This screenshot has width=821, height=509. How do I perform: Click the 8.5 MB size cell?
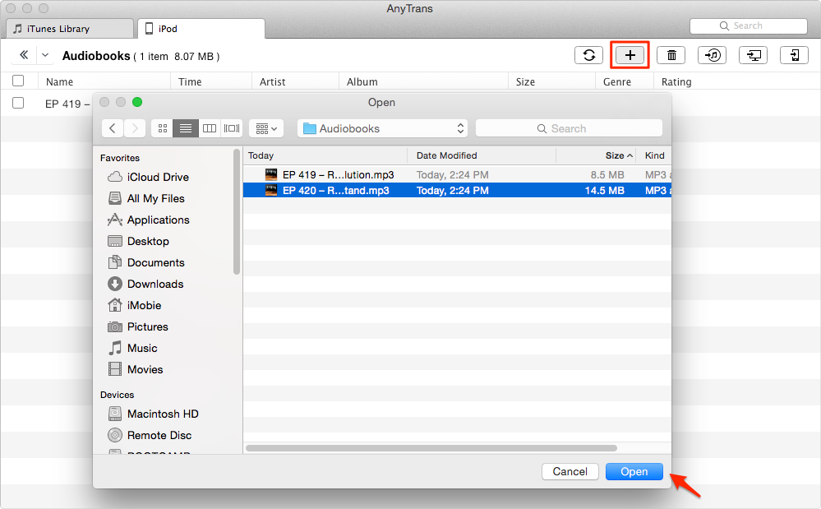coord(607,174)
